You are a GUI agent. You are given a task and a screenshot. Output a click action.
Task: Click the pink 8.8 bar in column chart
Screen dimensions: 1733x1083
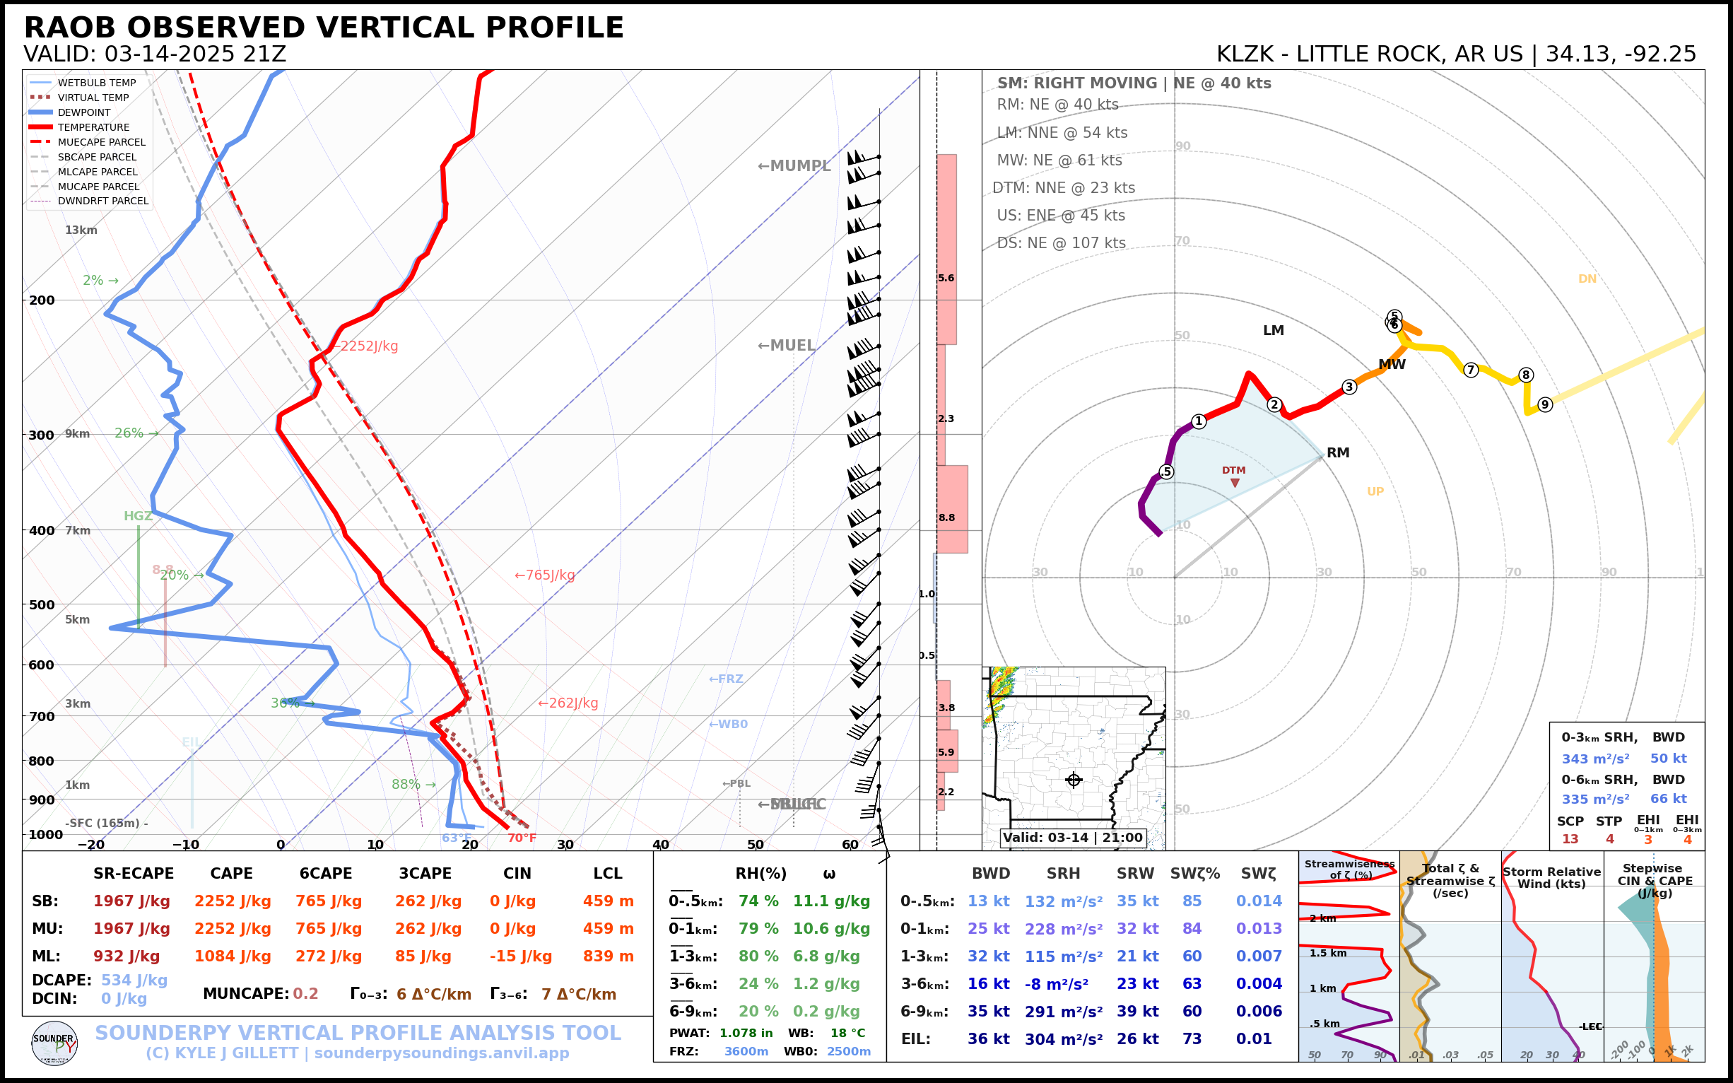tap(953, 509)
